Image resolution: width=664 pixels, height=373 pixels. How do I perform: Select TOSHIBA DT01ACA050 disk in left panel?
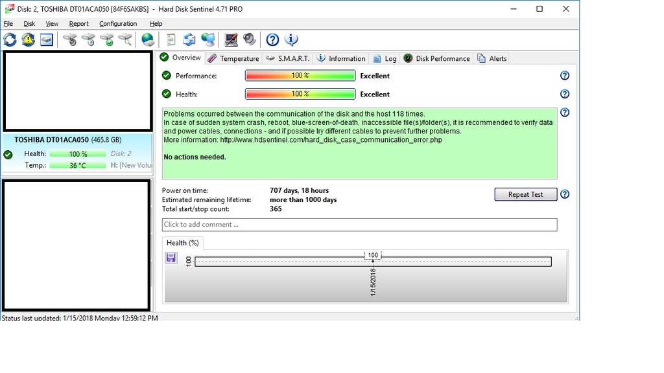(x=77, y=154)
